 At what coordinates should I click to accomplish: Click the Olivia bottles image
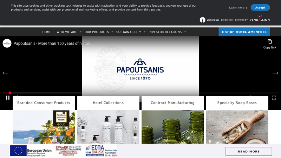(108, 127)
